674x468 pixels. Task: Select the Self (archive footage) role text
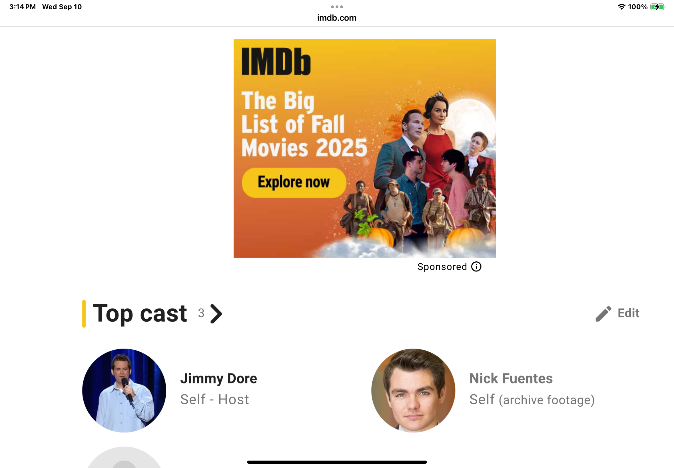(532, 400)
